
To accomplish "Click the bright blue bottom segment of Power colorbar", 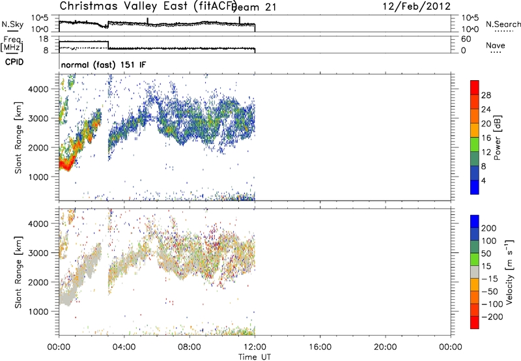I will [x=475, y=187].
